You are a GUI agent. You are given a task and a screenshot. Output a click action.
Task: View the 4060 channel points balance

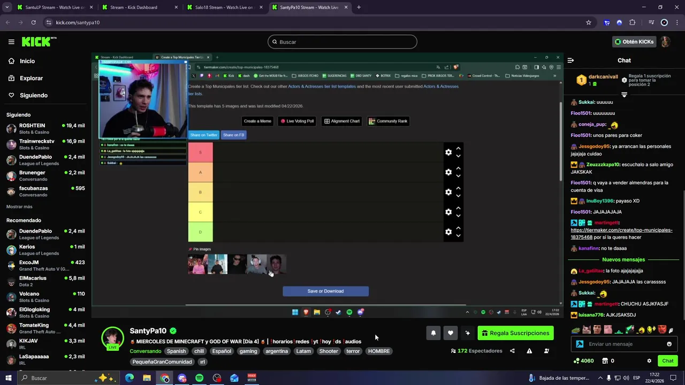pyautogui.click(x=583, y=361)
